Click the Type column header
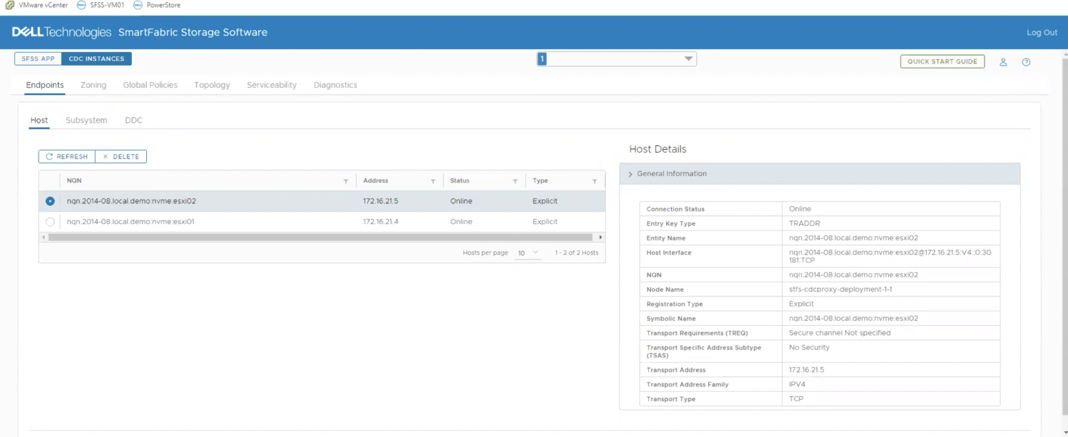Viewport: 1068px width, 437px height. tap(540, 181)
